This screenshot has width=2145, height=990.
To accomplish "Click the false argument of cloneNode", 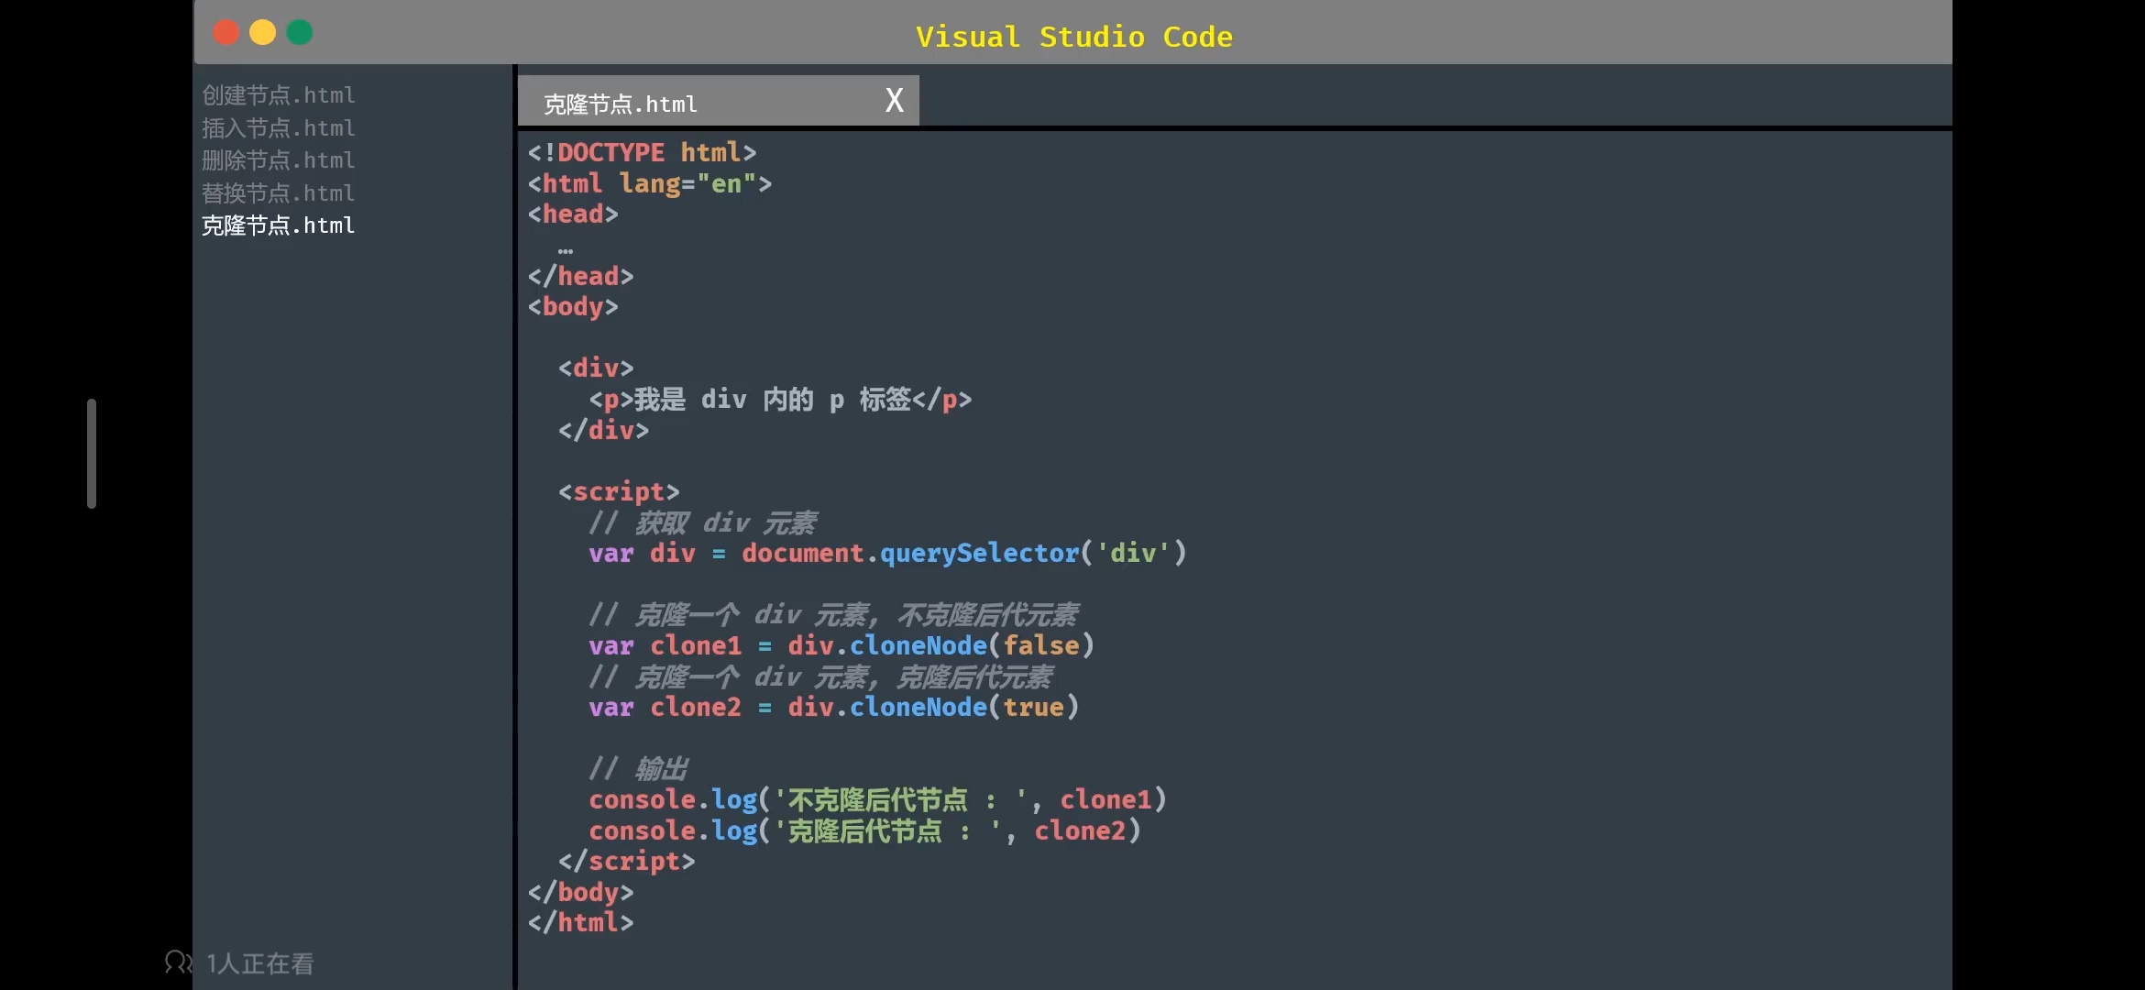I will (x=1040, y=645).
